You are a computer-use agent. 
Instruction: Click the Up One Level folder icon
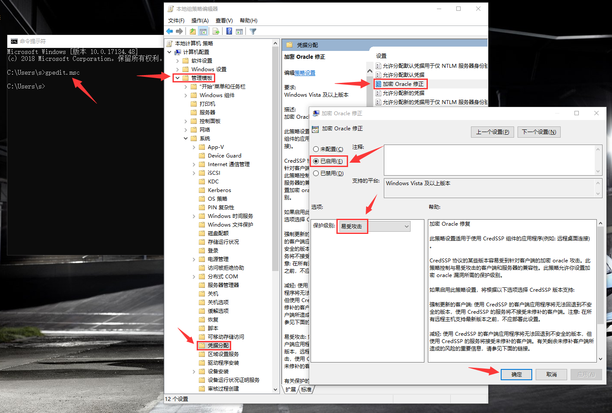192,31
